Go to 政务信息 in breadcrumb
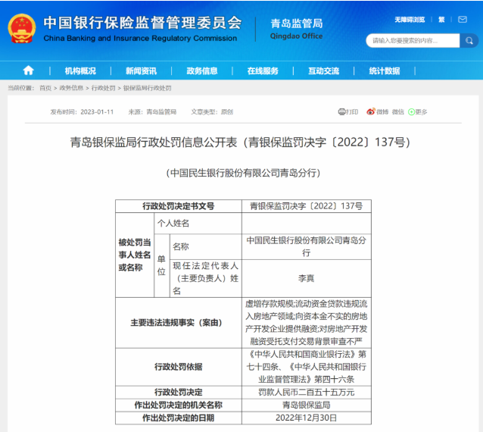 (x=71, y=88)
